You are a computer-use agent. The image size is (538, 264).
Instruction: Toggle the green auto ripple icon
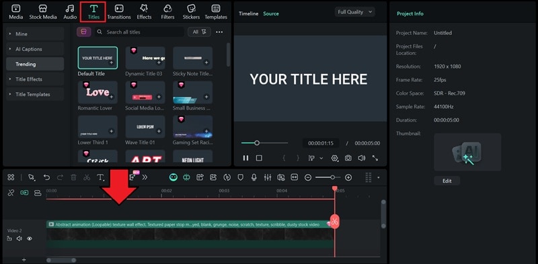tap(187, 177)
